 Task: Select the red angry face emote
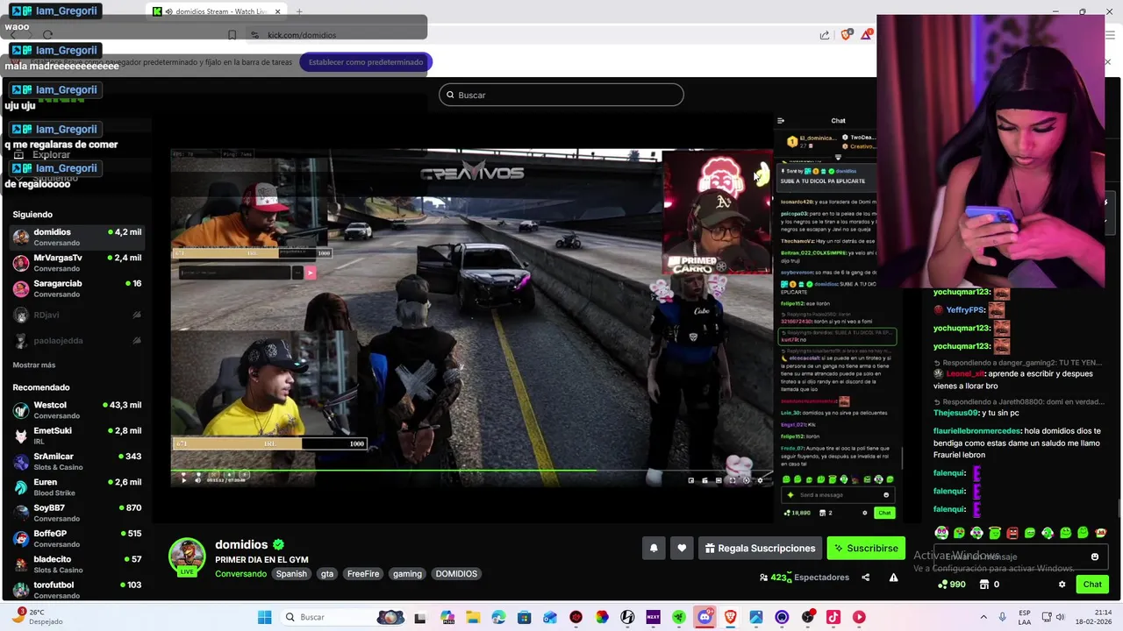[x=1012, y=533]
